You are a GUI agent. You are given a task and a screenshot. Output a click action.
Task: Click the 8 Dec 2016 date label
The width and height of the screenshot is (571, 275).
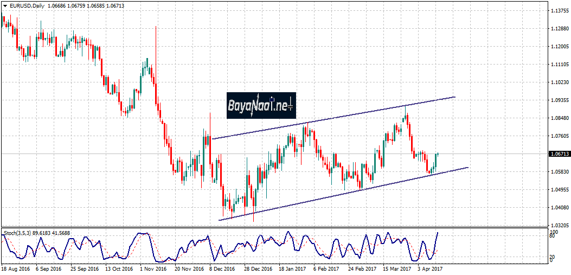click(x=222, y=268)
